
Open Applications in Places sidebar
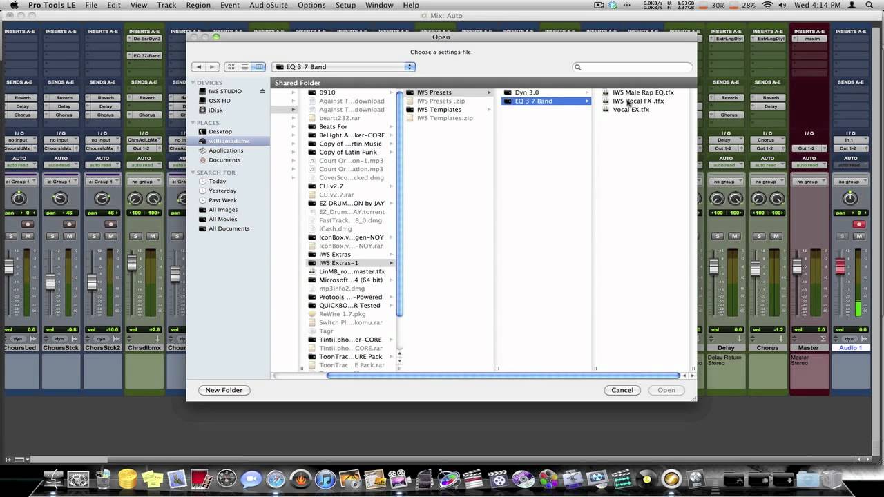click(x=226, y=150)
